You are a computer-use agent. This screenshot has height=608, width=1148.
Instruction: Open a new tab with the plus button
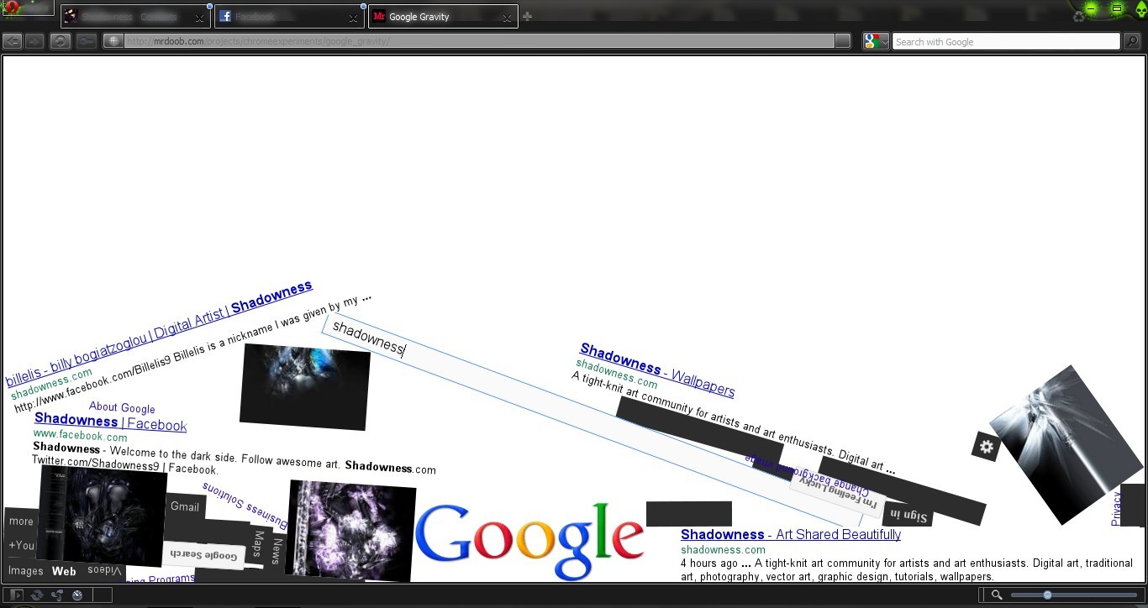click(527, 16)
